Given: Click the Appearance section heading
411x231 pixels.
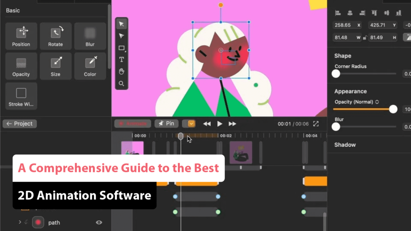Looking at the screenshot, I should click(x=350, y=91).
